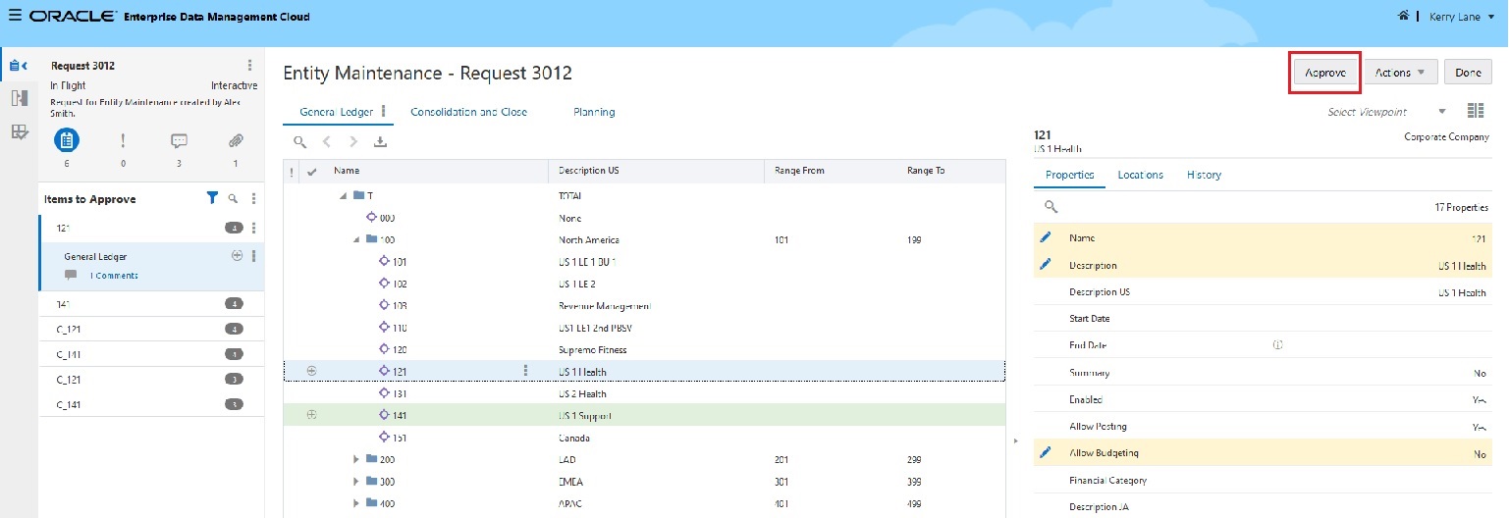The height and width of the screenshot is (518, 1509).
Task: Open General Ledger sub-item overflow menu
Action: point(253,256)
